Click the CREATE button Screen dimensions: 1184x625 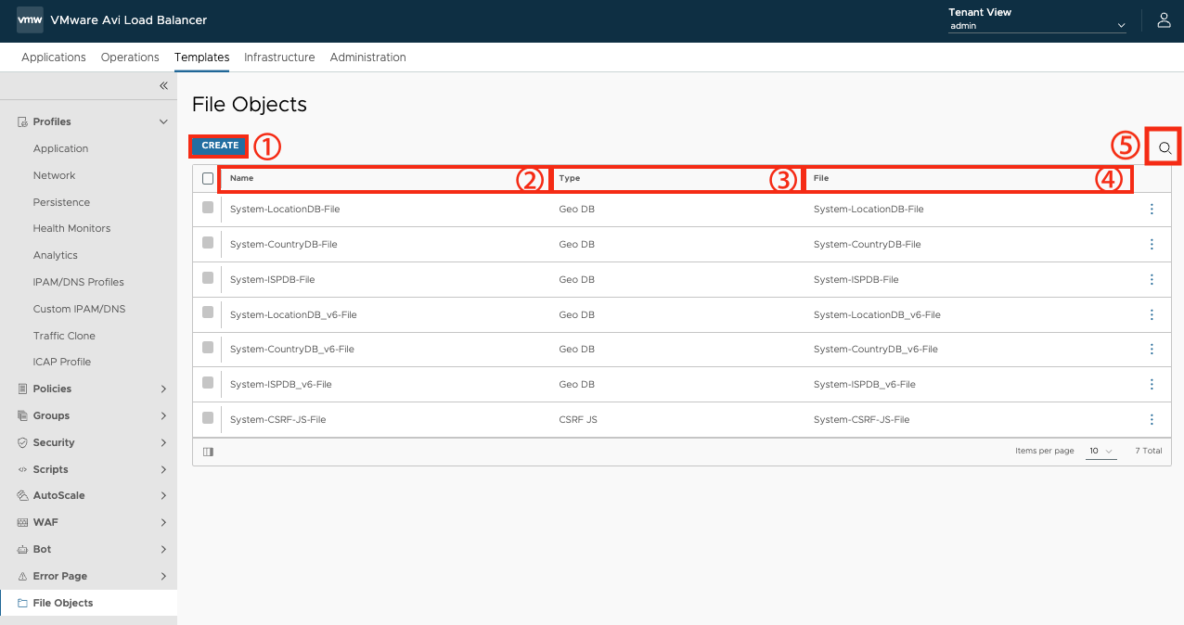[x=220, y=146]
